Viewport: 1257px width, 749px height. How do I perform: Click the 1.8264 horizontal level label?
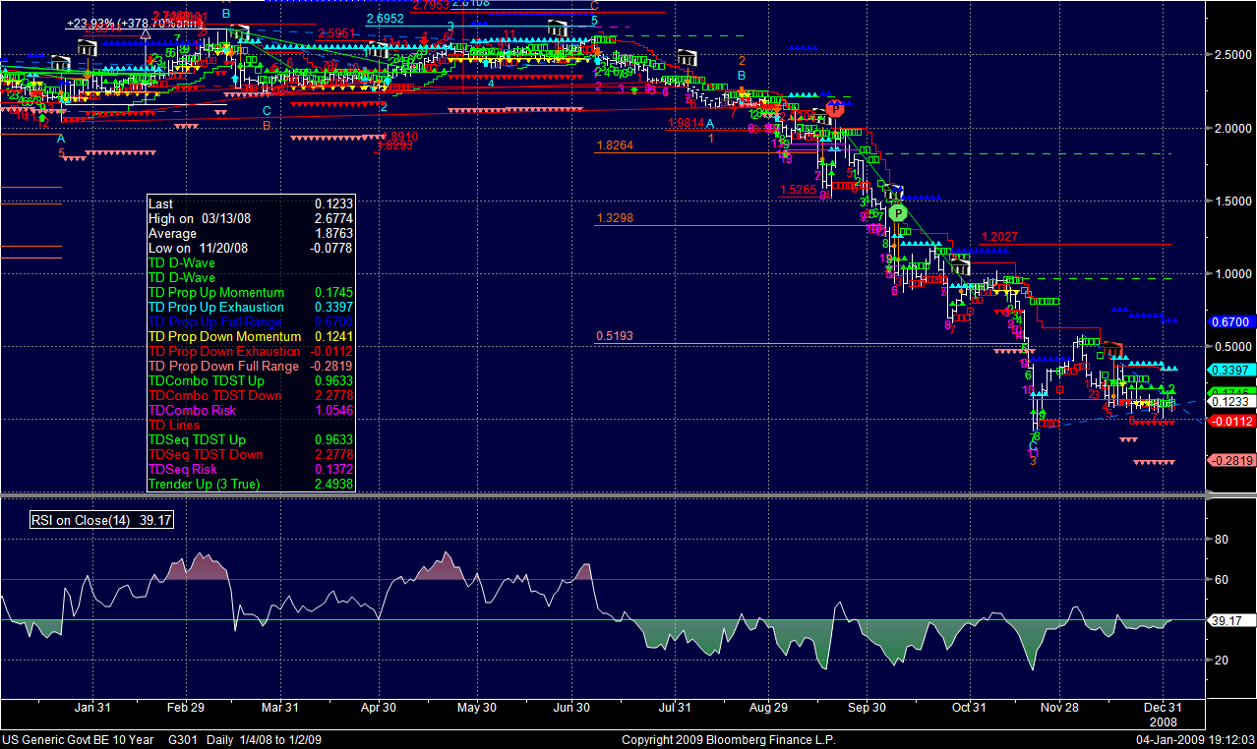615,144
